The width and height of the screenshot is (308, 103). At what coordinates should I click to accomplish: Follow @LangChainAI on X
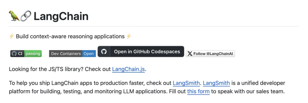210,54
